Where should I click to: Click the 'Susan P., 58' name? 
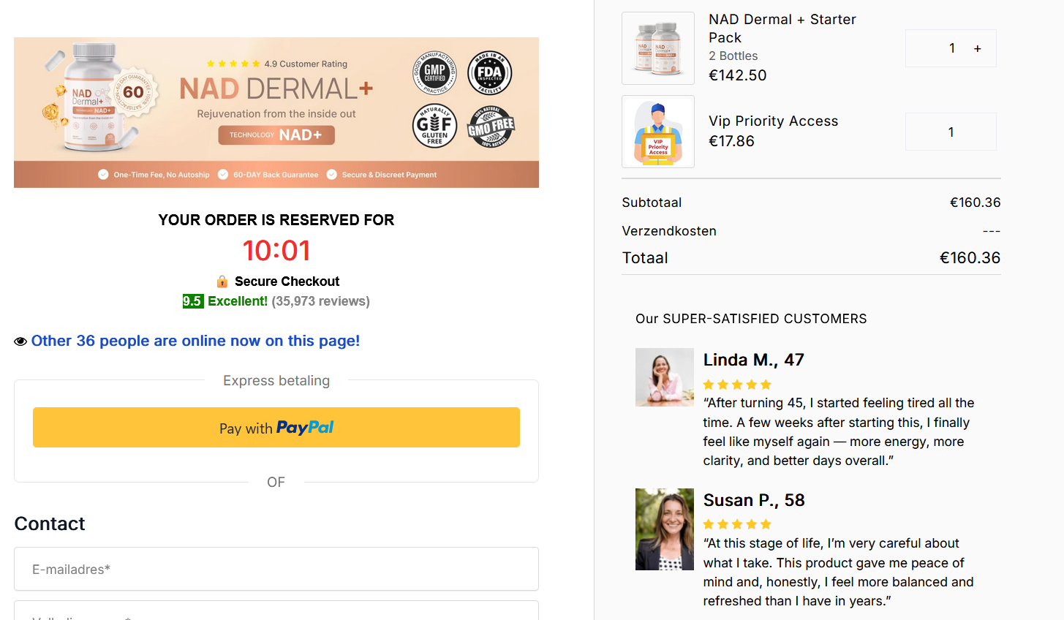coord(754,500)
